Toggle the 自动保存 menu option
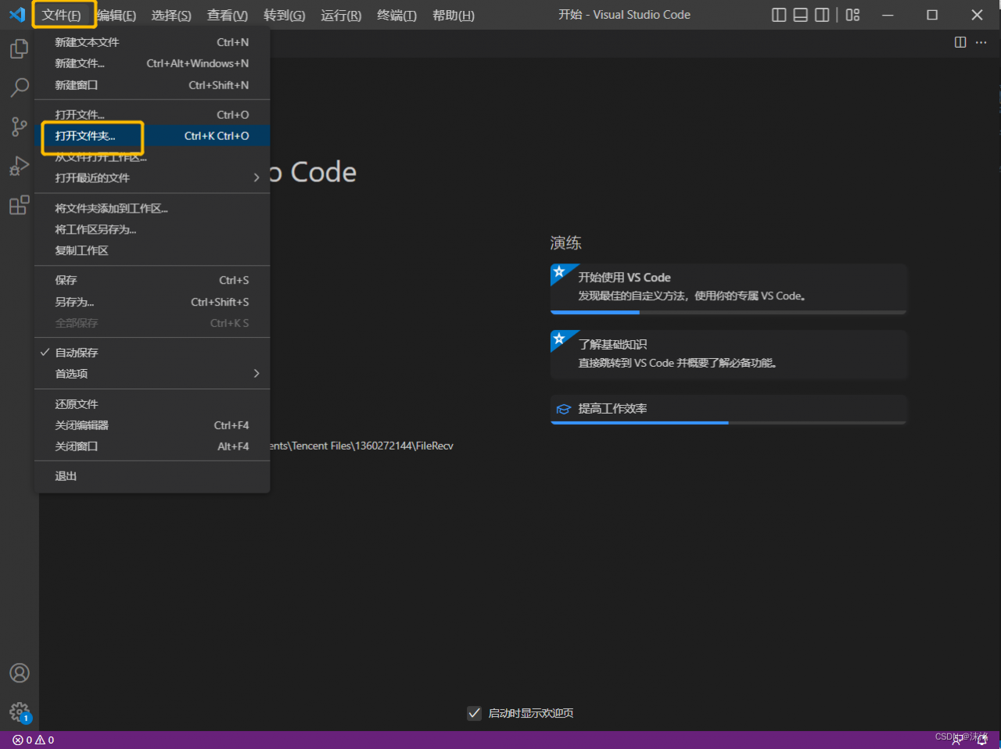This screenshot has height=749, width=1001. [x=152, y=353]
